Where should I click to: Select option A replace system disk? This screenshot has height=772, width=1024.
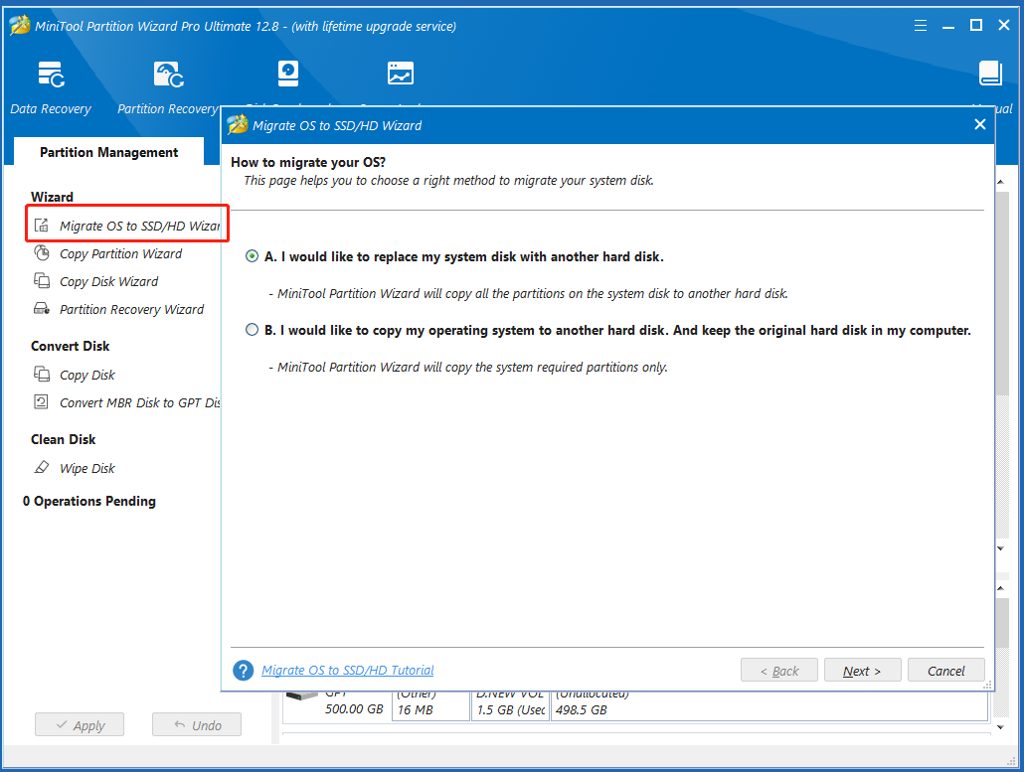pyautogui.click(x=253, y=256)
